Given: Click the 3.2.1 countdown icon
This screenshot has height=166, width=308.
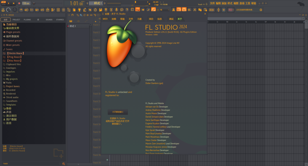Looking at the screenshot, I should (32, 10).
